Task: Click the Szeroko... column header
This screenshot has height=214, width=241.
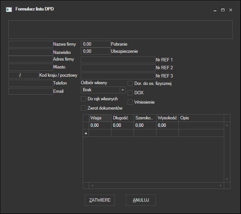Action: 145,118
